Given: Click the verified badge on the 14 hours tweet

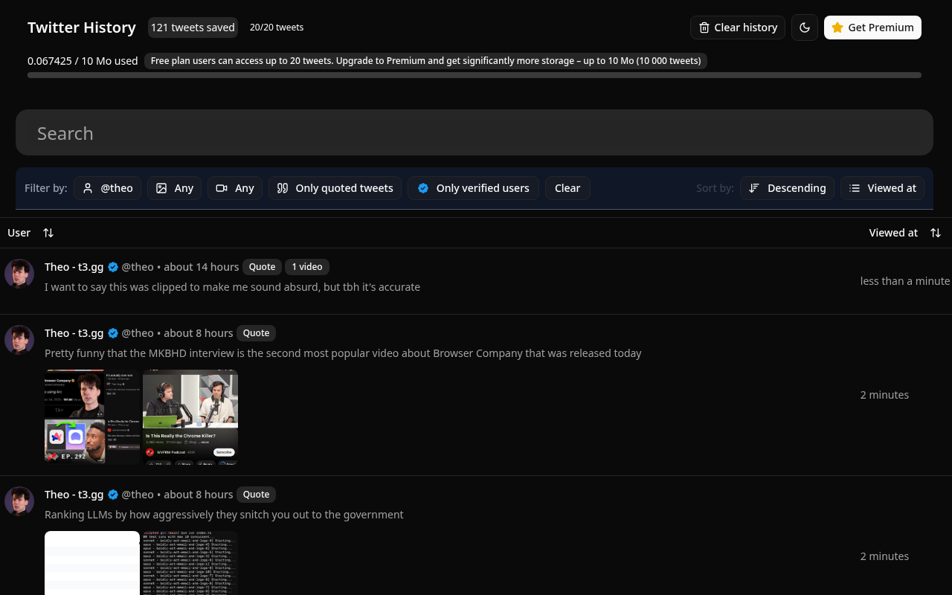Looking at the screenshot, I should pos(113,267).
